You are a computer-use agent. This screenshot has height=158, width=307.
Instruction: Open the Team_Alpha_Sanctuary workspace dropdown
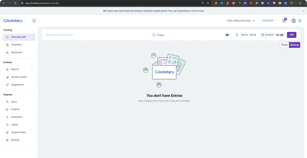coord(241,21)
